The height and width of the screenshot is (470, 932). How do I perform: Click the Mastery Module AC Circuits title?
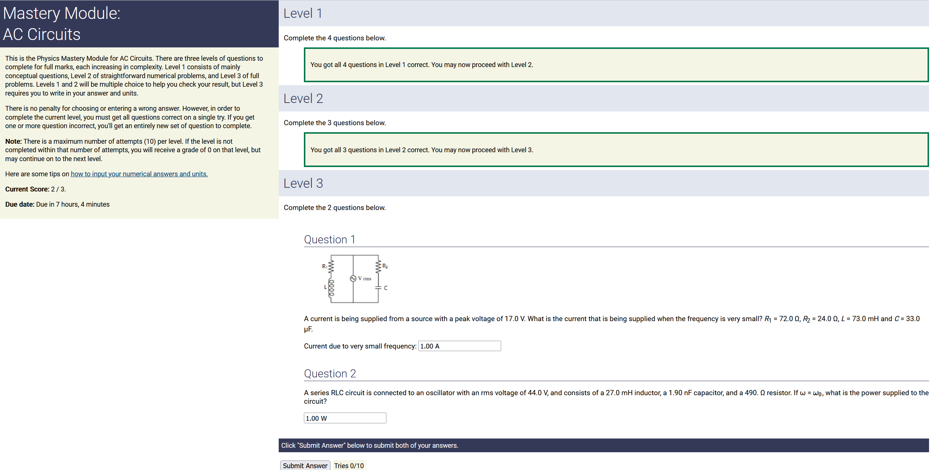(61, 24)
